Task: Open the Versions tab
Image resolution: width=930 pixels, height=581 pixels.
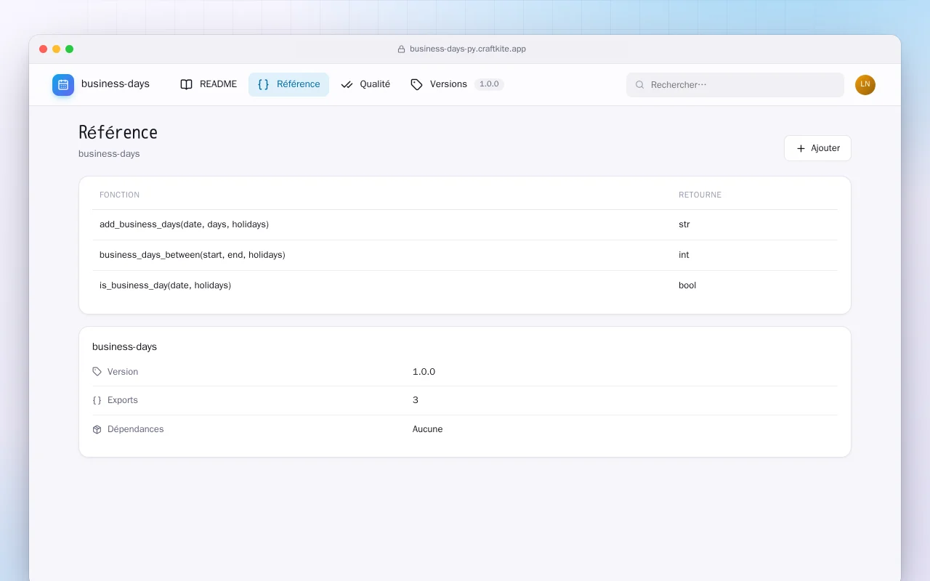Action: tap(457, 84)
